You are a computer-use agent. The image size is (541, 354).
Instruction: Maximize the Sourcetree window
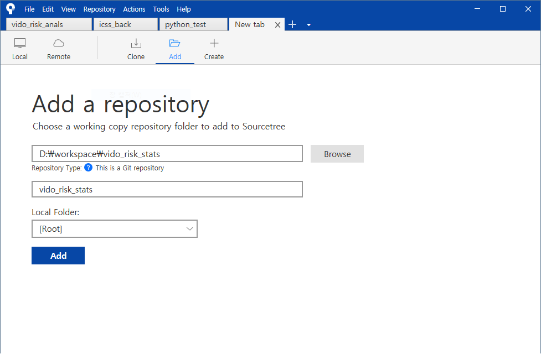click(503, 9)
